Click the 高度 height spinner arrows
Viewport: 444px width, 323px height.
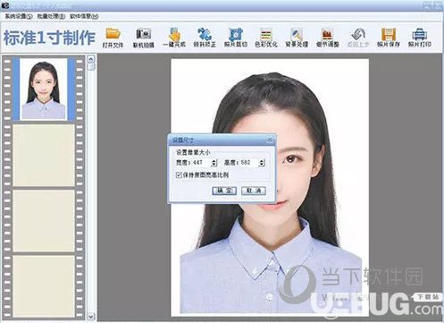pos(262,163)
